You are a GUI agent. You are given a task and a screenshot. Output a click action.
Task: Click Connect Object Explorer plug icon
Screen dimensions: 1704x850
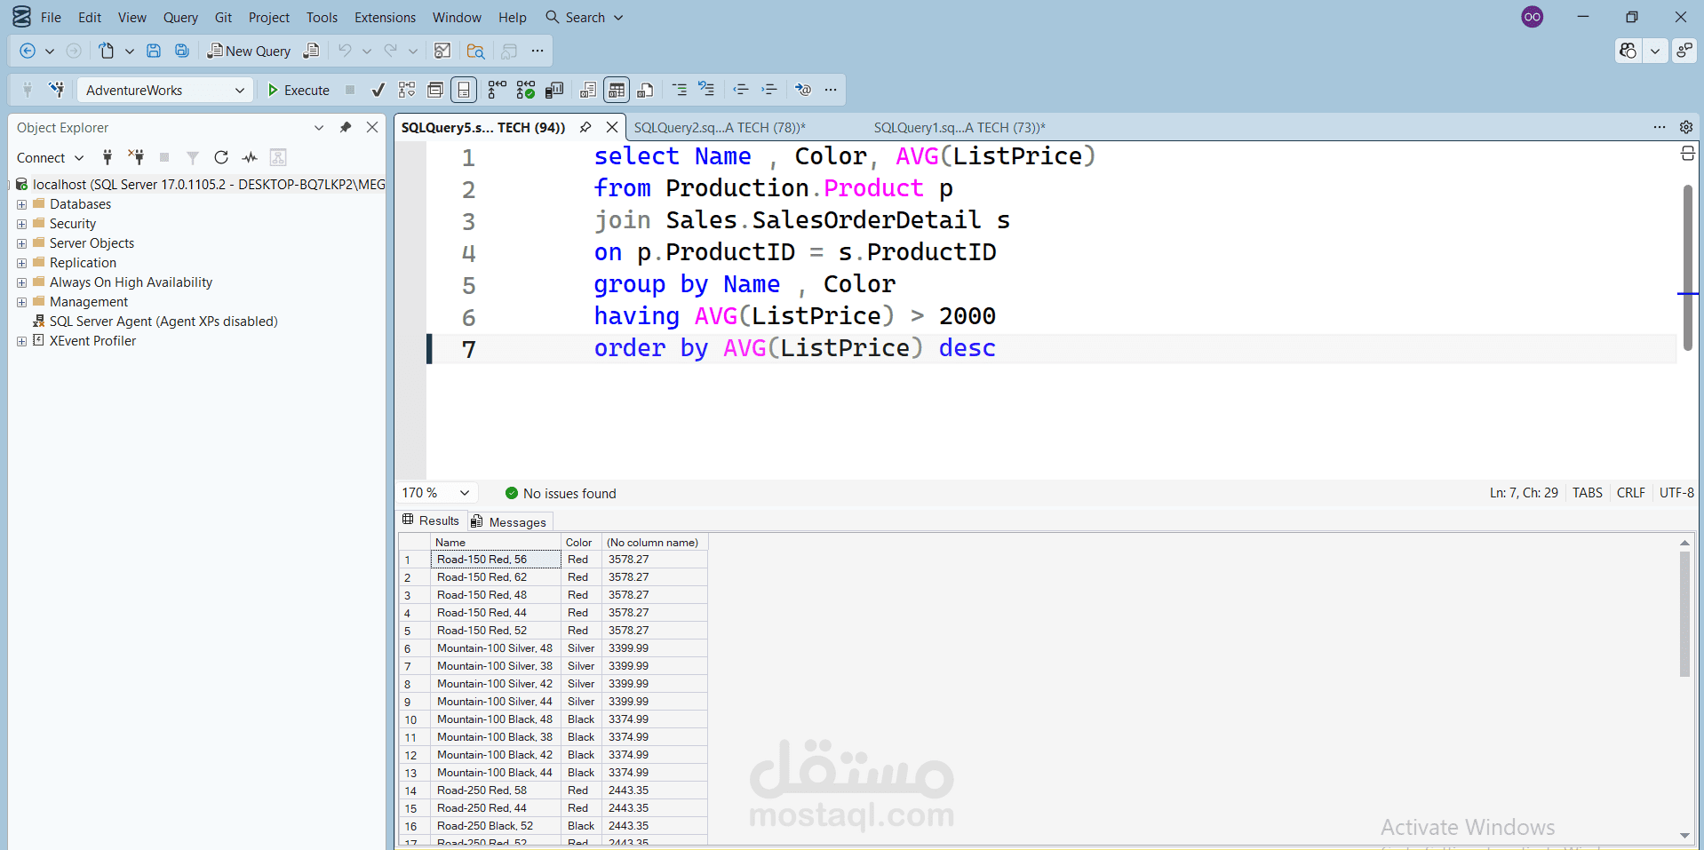click(107, 157)
